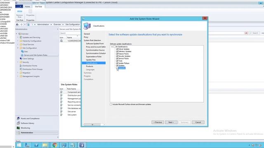
Task: Select Servers and Site System Roles node
Action: [35, 55]
